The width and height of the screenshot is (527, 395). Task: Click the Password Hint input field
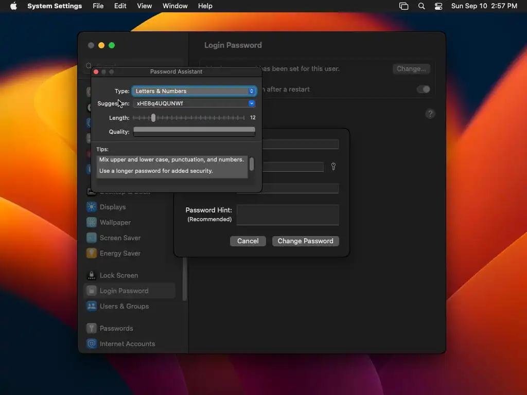point(287,215)
